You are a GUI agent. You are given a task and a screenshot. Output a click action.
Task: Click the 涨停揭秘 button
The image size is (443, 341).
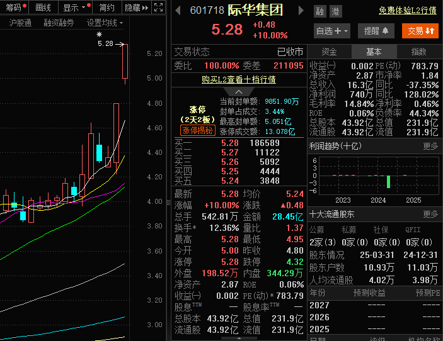(x=198, y=130)
